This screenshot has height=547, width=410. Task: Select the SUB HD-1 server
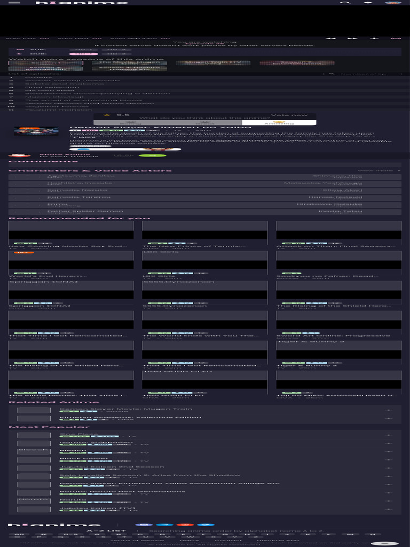(84, 50)
